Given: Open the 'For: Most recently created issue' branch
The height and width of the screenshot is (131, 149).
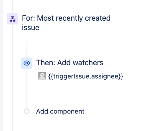Looking at the screenshot, I should click(x=66, y=23).
